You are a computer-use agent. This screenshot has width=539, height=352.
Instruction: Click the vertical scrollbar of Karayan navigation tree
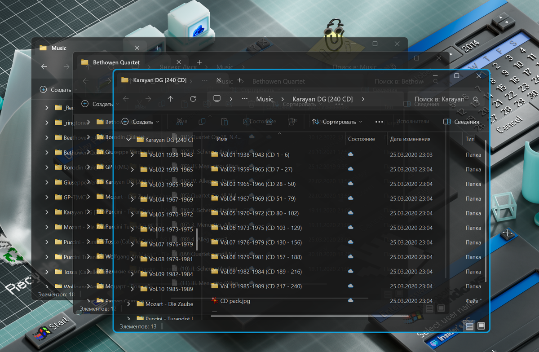pos(197,239)
